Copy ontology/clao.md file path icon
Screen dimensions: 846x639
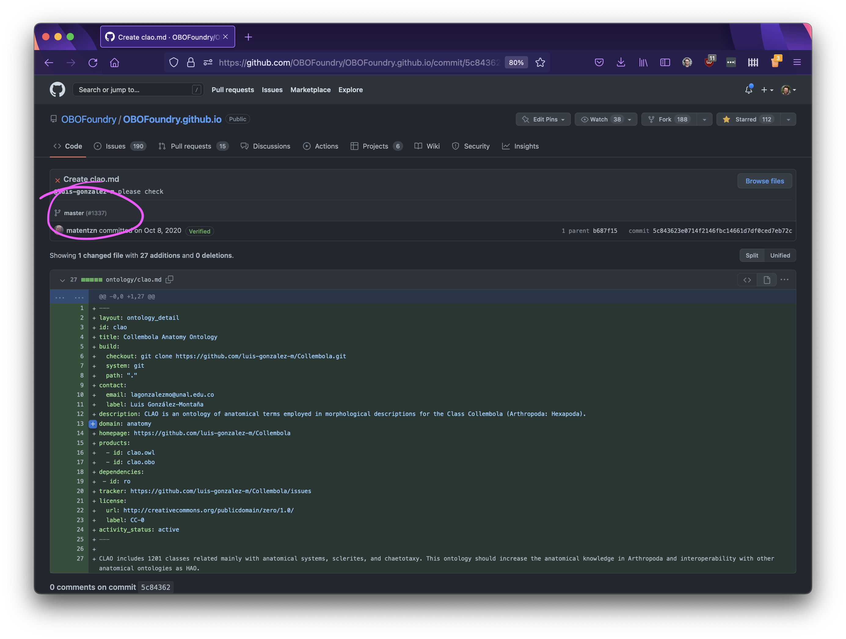[x=170, y=279]
